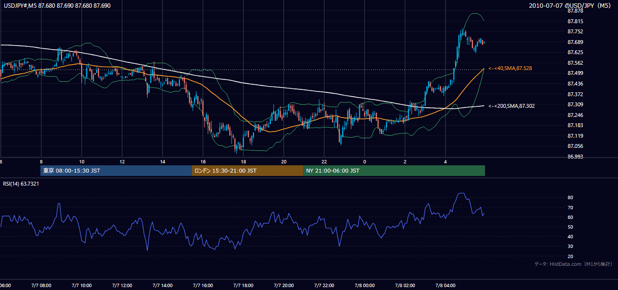618x290 pixels.
Task: Click the 87.689 price axis label
Action: click(x=575, y=42)
